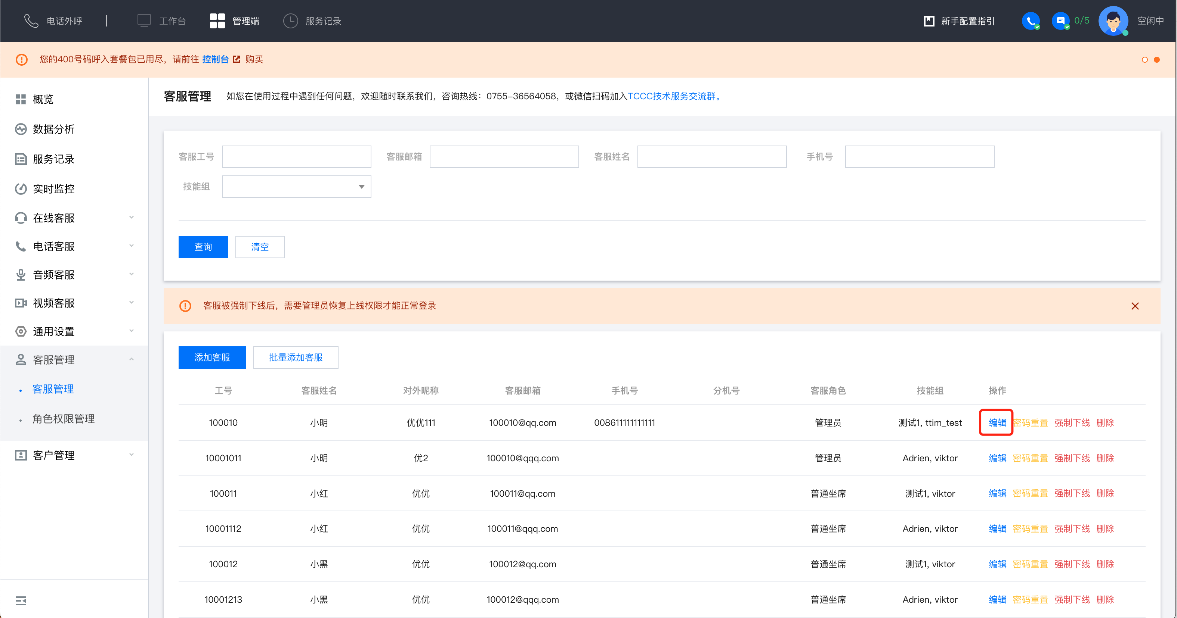Screen dimensions: 1177x618
Task: Open the TCCC技术服务交流群 link
Action: tap(671, 96)
